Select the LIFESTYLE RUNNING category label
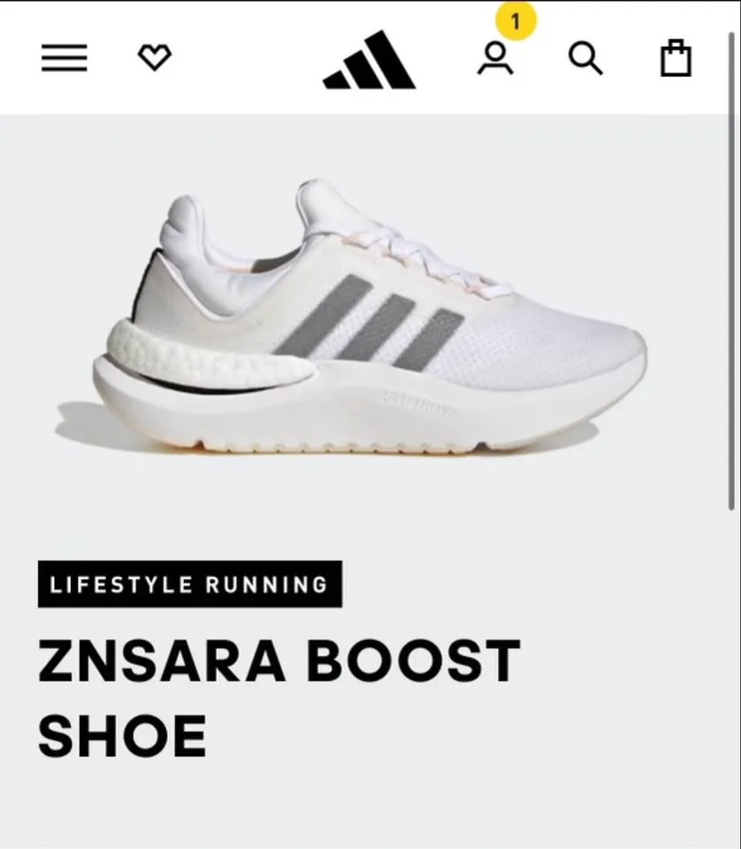The image size is (741, 849). (x=190, y=585)
